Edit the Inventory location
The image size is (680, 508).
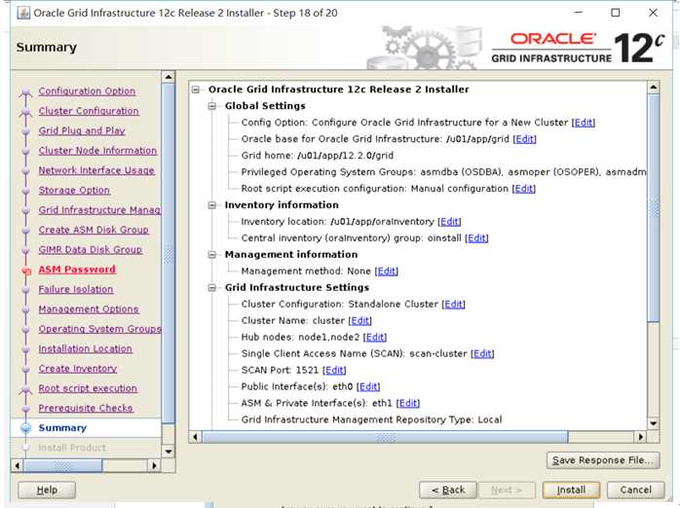tap(449, 222)
